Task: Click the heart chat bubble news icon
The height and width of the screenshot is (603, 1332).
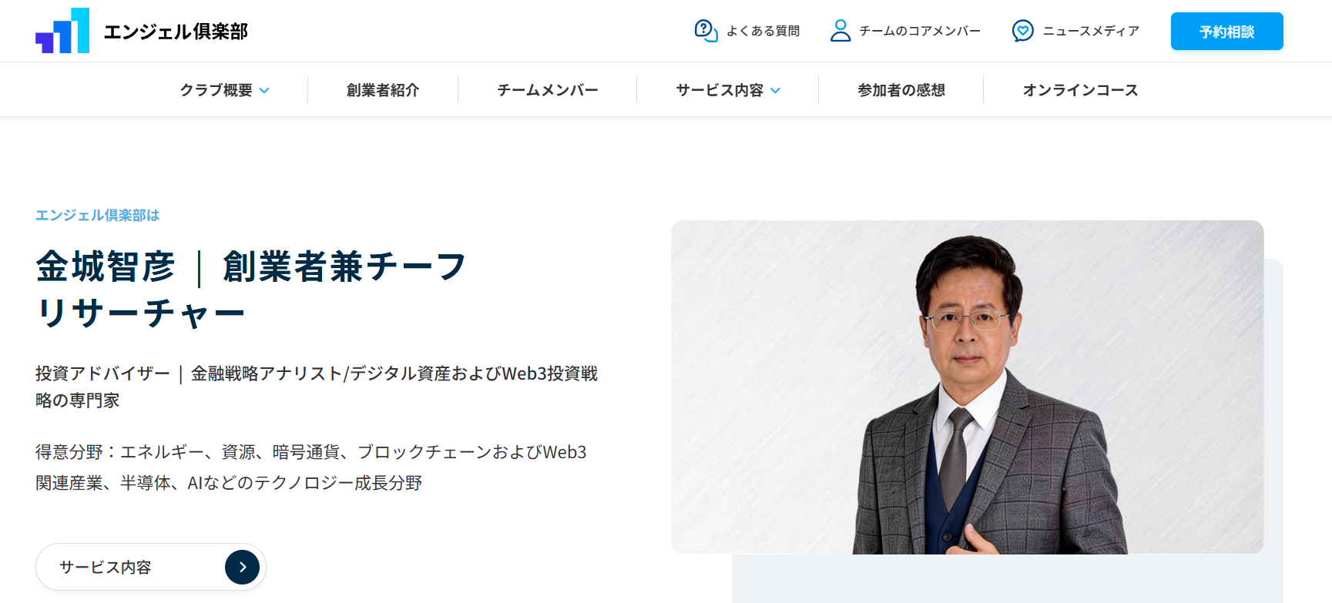Action: pyautogui.click(x=1022, y=31)
